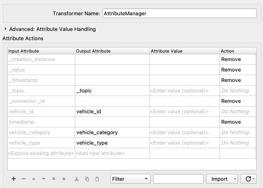263x188 pixels.
Task: Open the Filter dropdown
Action: click(x=130, y=179)
